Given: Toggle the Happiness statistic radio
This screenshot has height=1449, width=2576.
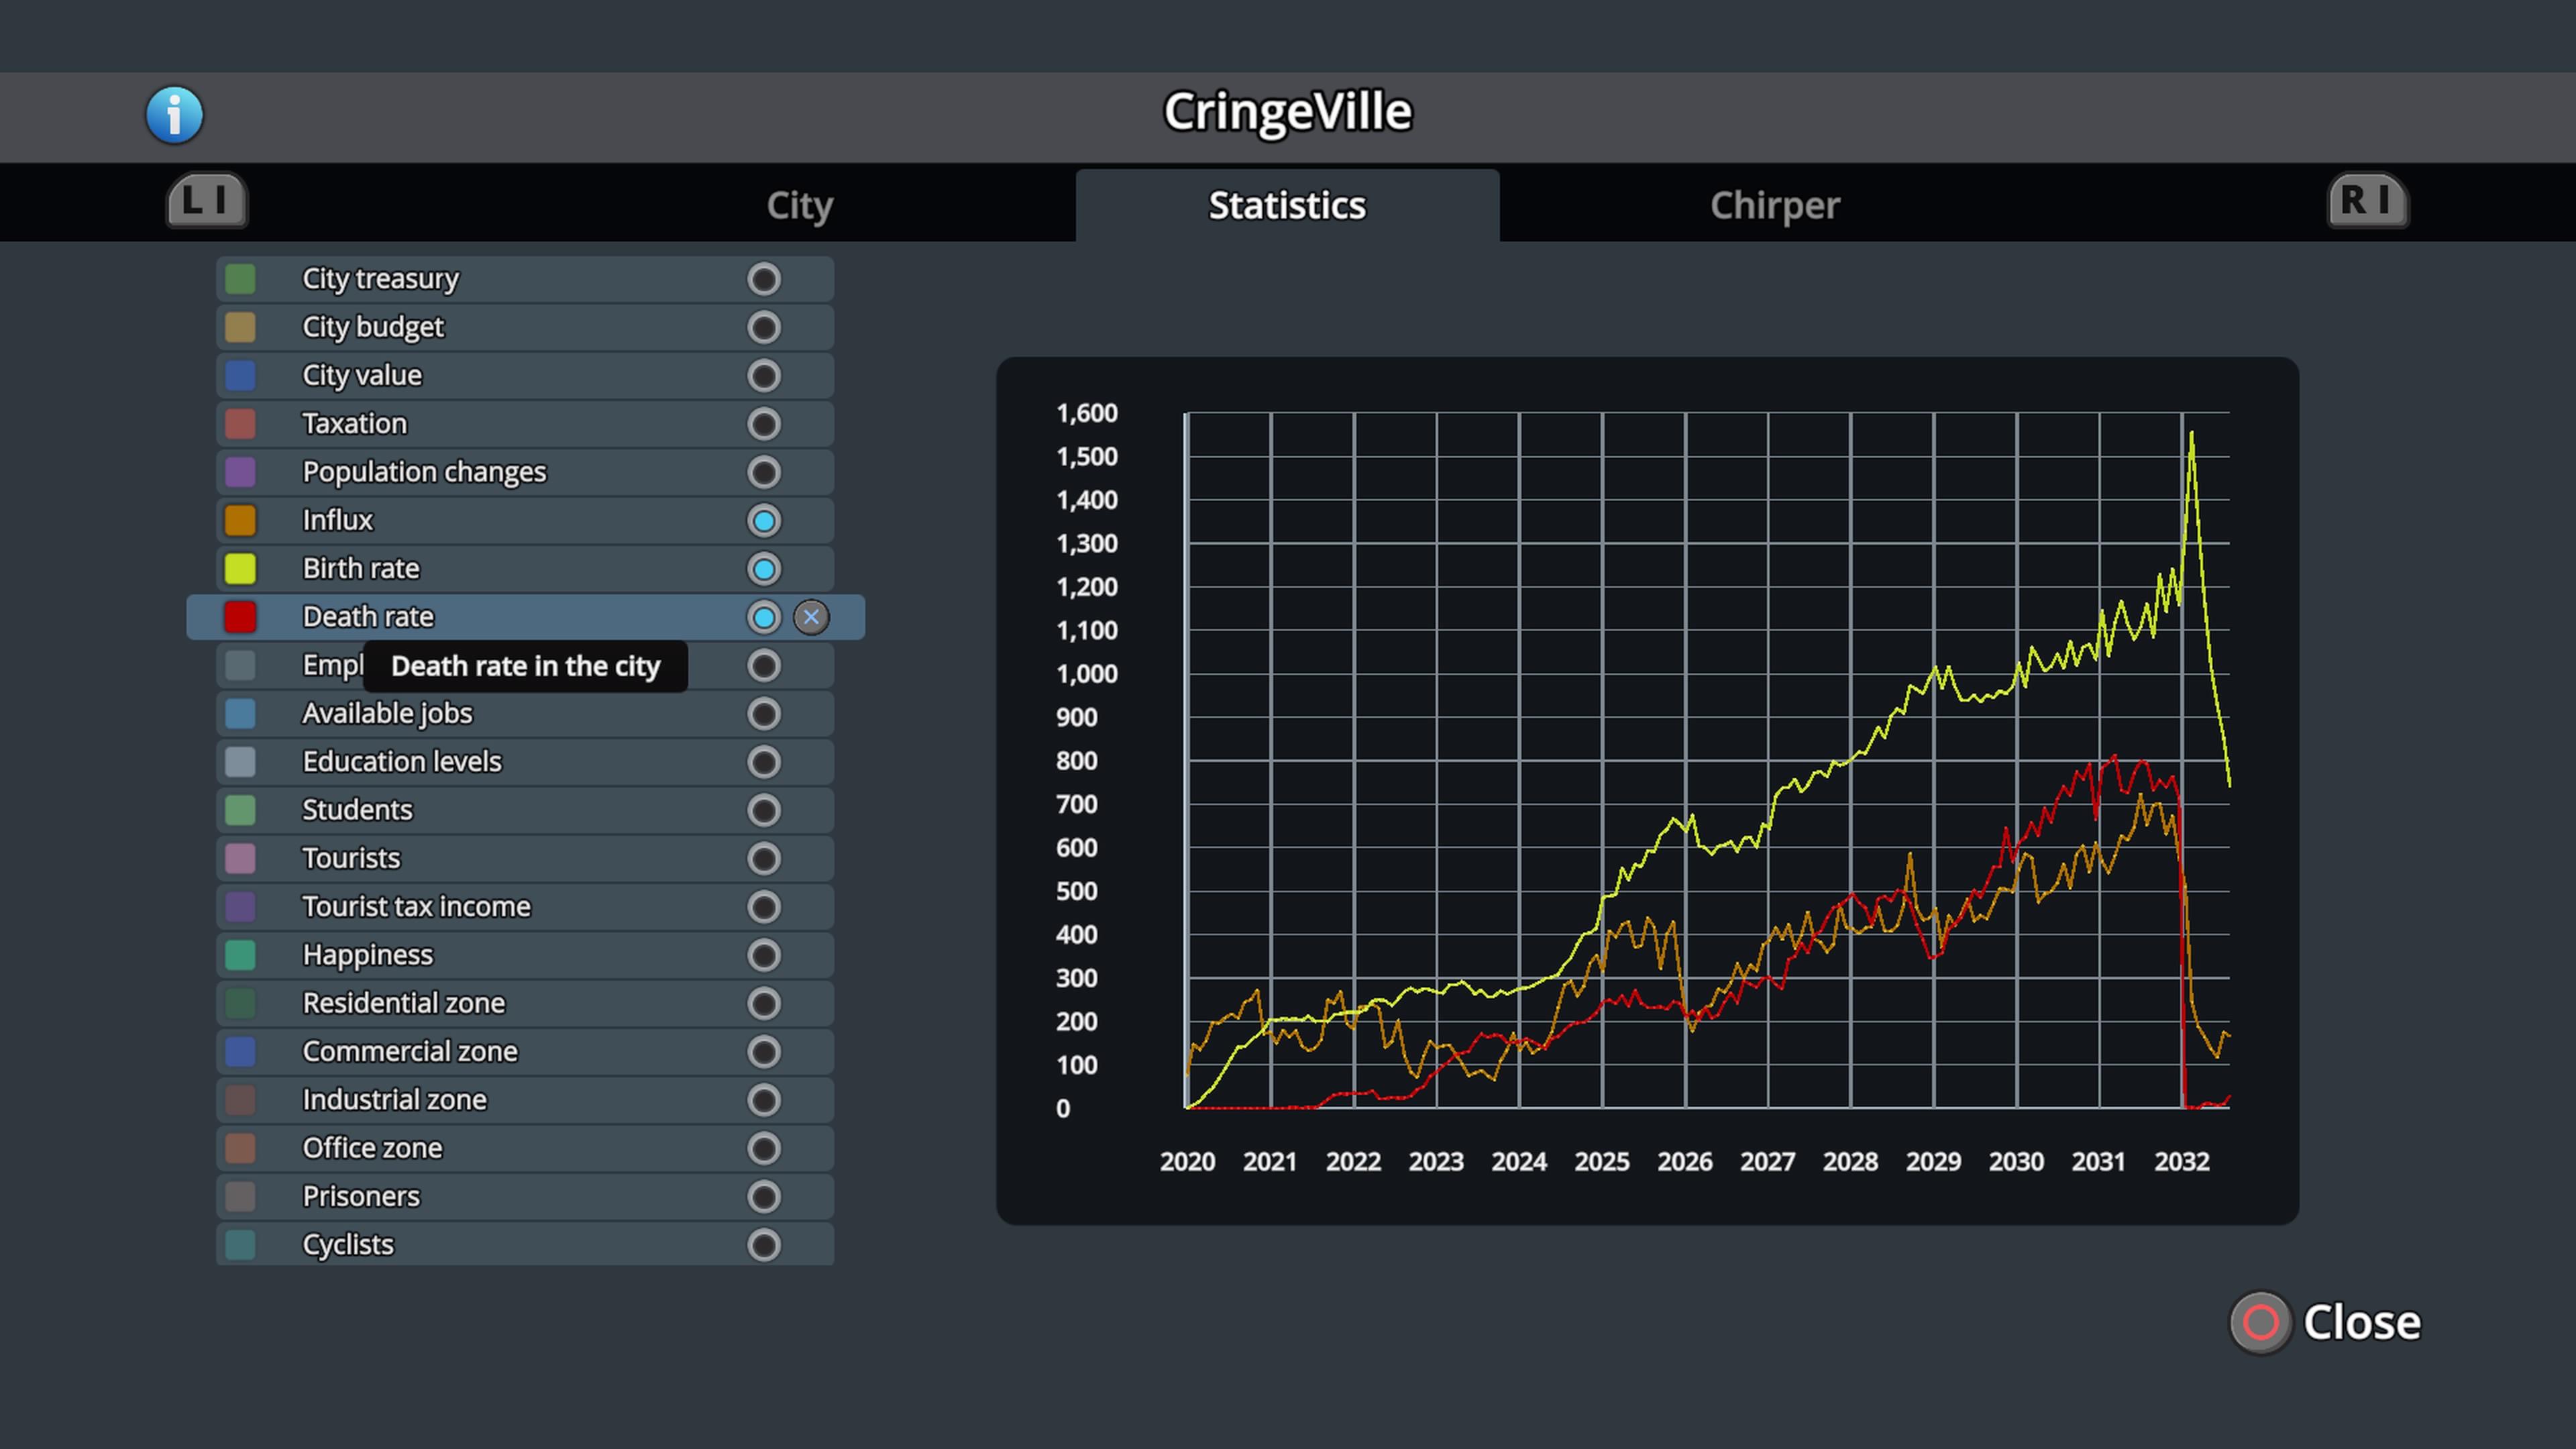Looking at the screenshot, I should tap(763, 955).
